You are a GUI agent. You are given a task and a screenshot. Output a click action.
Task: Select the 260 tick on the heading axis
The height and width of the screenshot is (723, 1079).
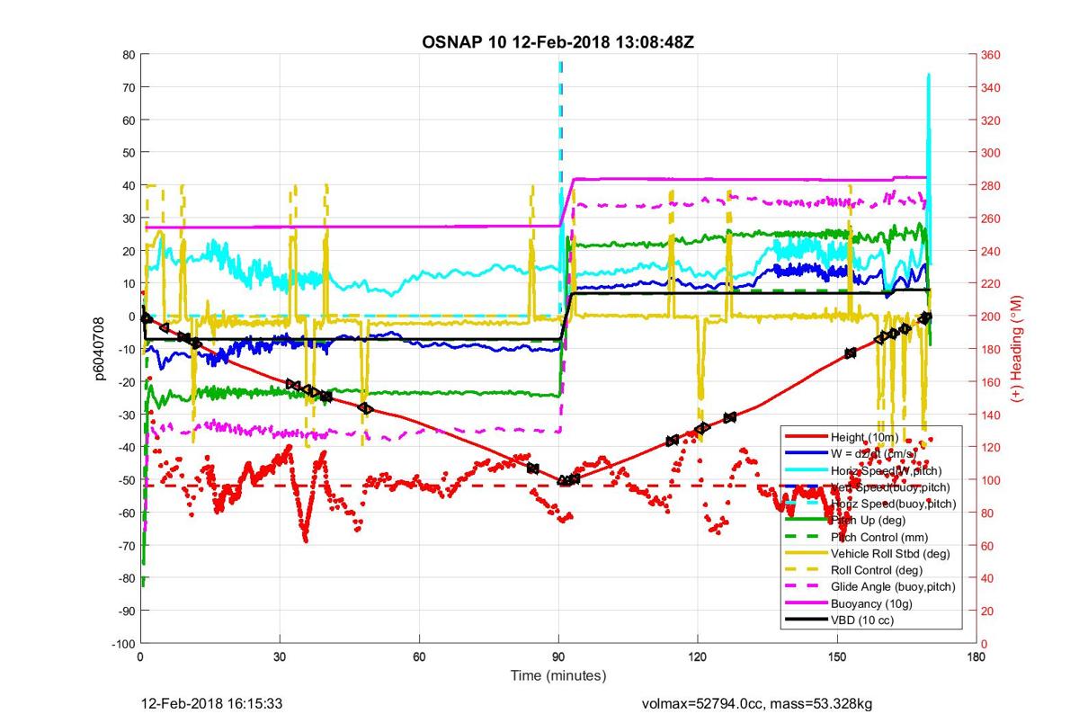click(x=991, y=219)
